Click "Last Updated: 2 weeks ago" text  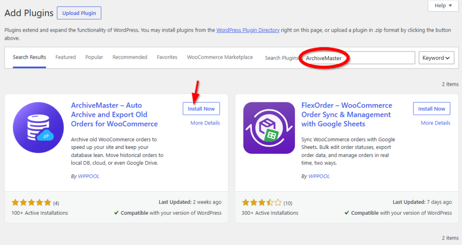coord(190,202)
